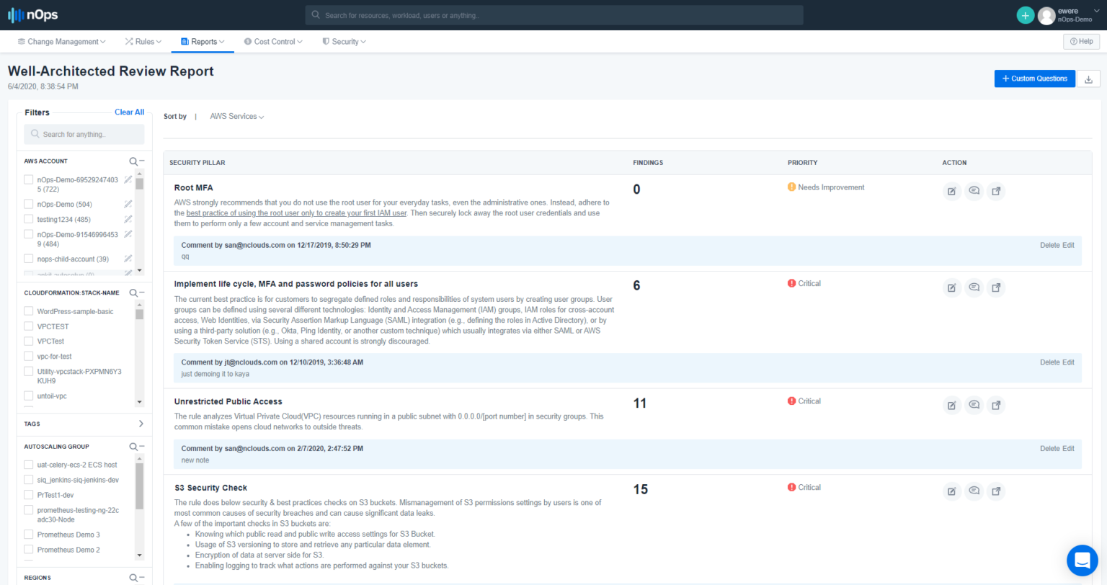
Task: Check the WordPress-sample-basic stack checkbox
Action: 28,311
